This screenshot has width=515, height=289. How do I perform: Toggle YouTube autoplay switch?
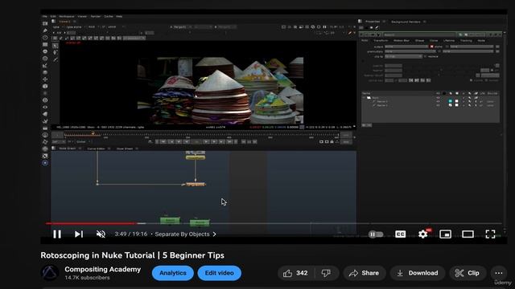coord(376,234)
